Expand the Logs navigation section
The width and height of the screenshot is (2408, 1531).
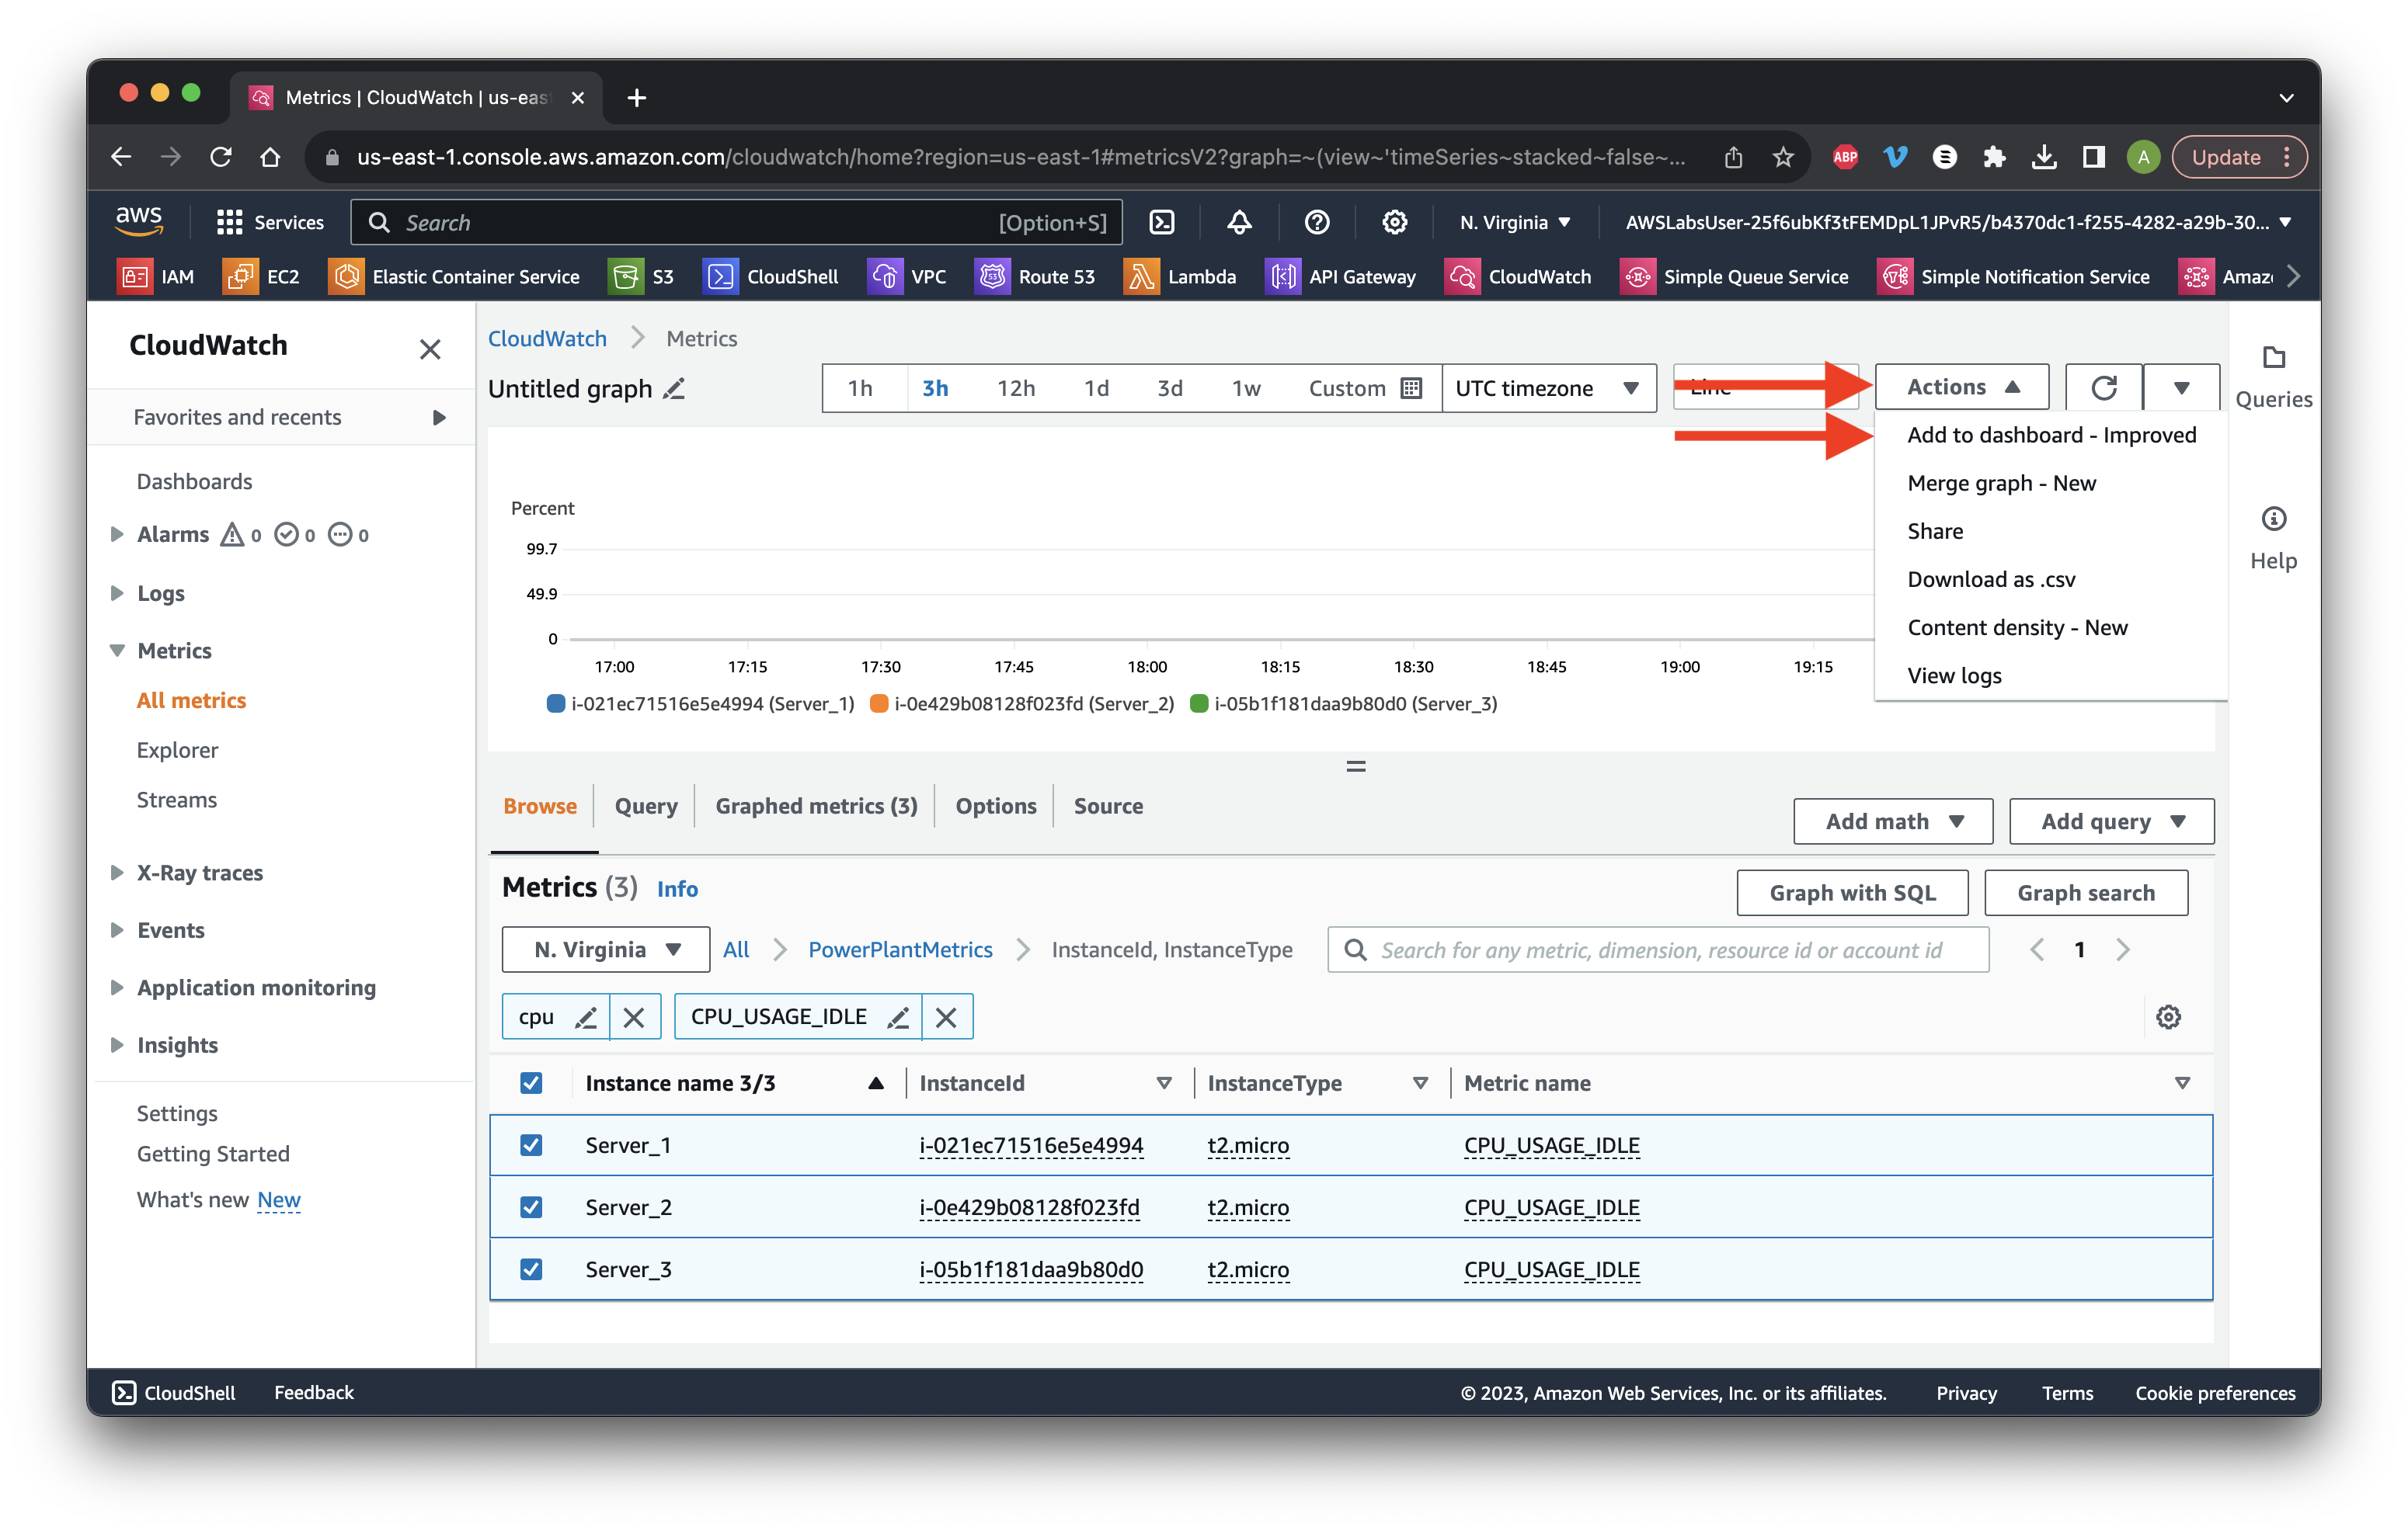coord(117,592)
